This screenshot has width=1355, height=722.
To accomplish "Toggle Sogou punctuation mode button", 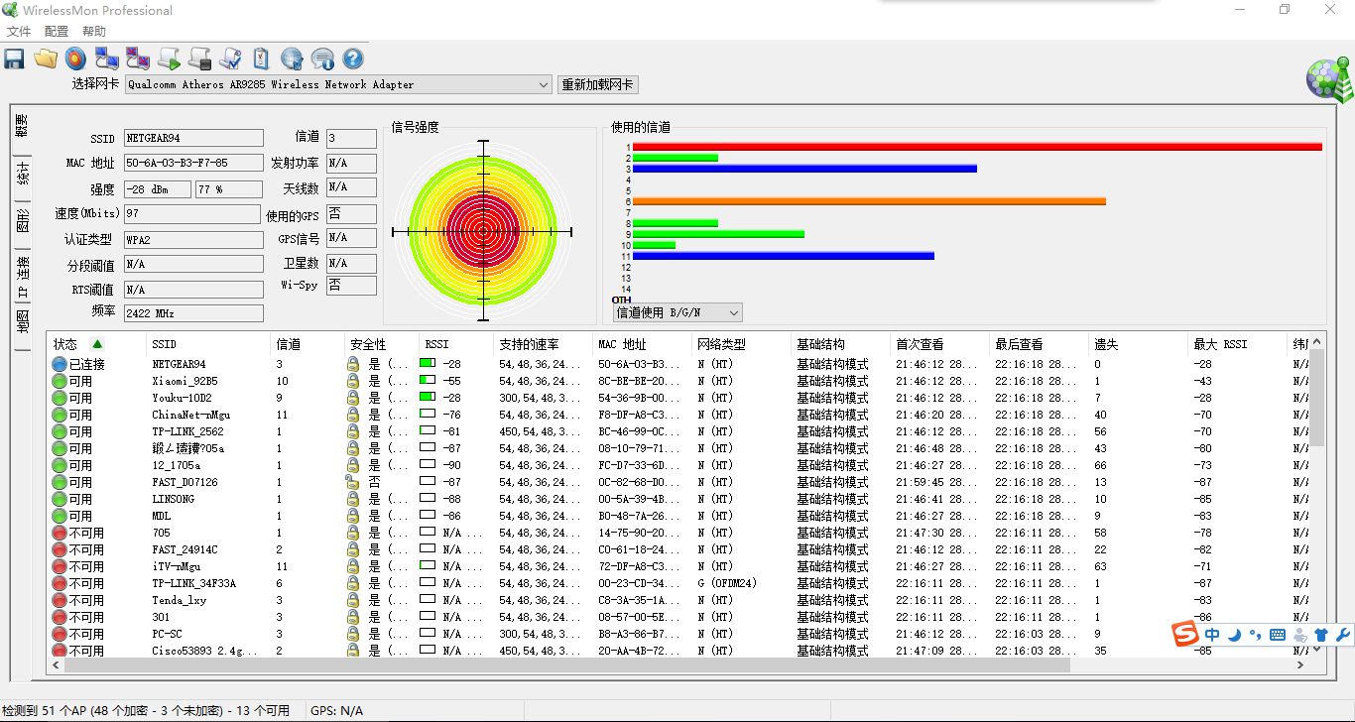I will click(x=1256, y=635).
